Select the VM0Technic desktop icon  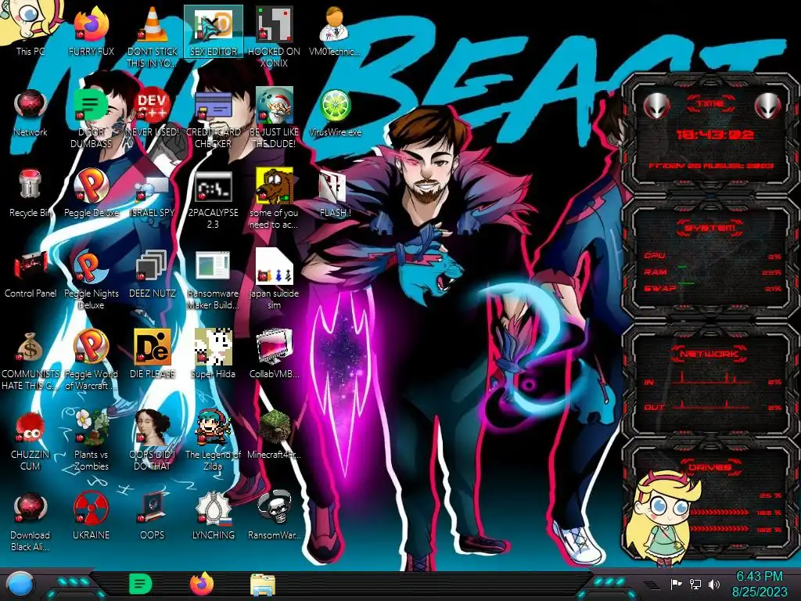tap(335, 31)
